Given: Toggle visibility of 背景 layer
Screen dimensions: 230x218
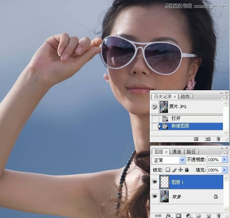Looking at the screenshot, I should pyautogui.click(x=155, y=196).
